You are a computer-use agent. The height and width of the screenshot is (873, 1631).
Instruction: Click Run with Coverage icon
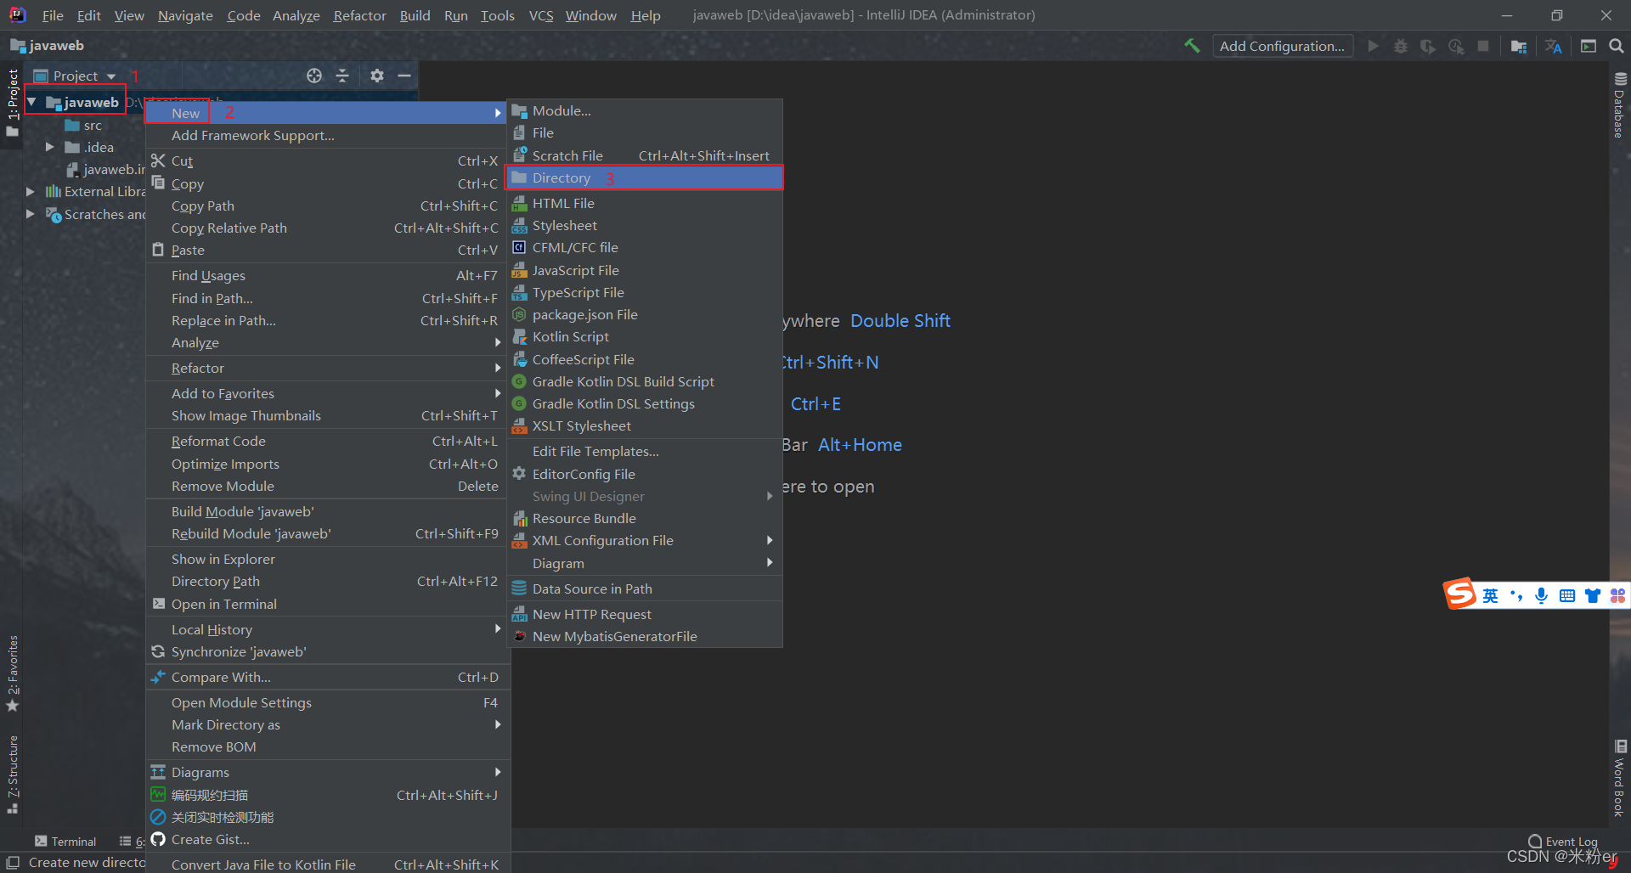click(x=1428, y=47)
